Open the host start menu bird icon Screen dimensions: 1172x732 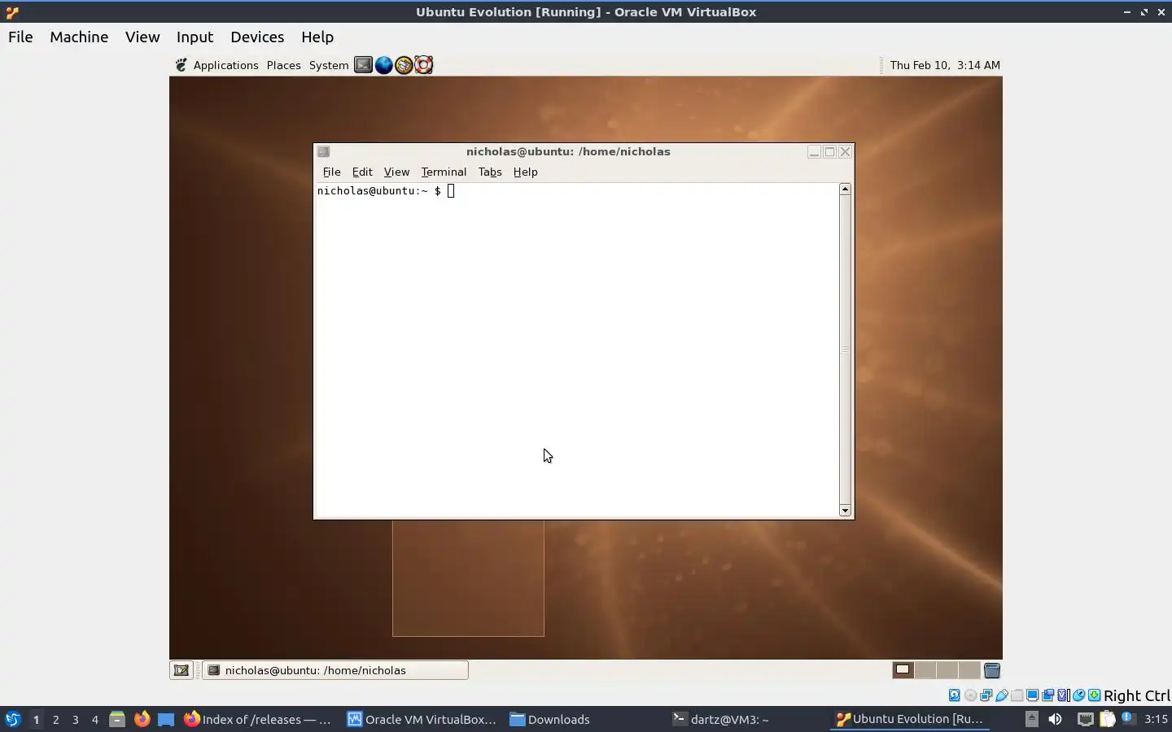click(12, 719)
